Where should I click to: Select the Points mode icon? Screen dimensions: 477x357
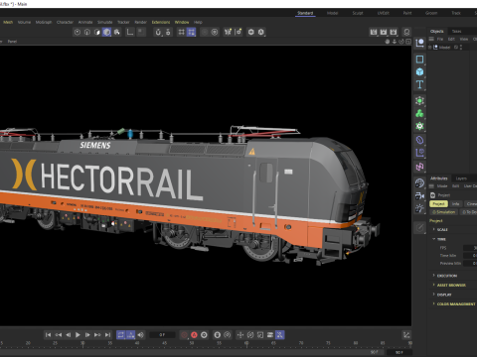pyautogui.click(x=78, y=32)
